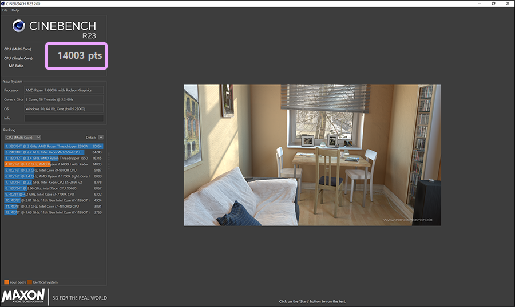
Task: Expand the Details arrow button
Action: coord(101,138)
